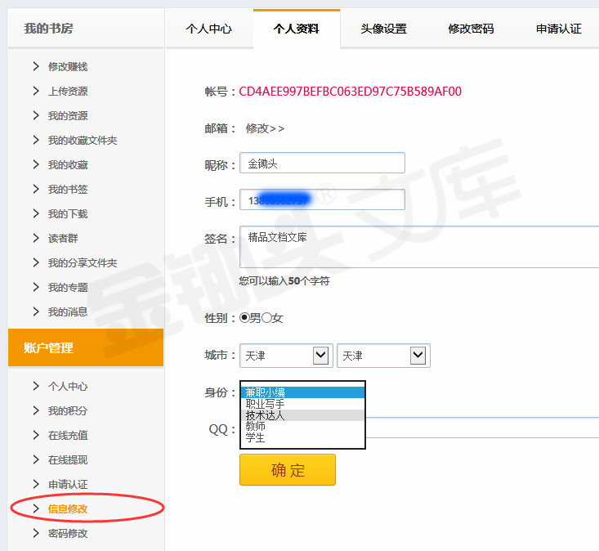This screenshot has width=599, height=551.
Task: Click the chevron icon beside 我的下载
Action: [36, 213]
